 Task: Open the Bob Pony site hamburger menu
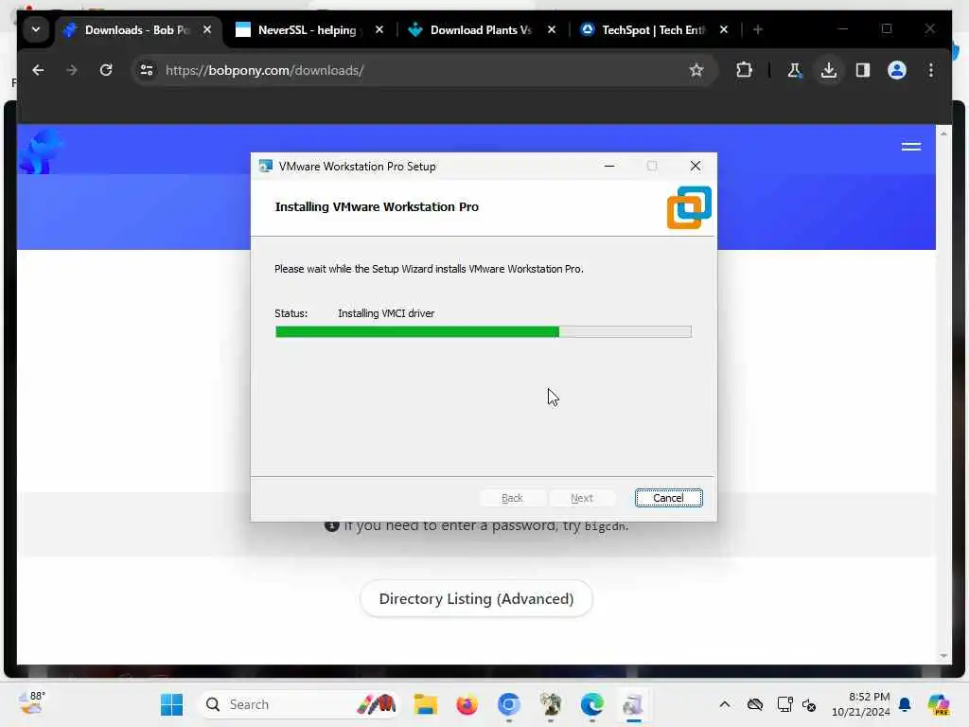click(x=911, y=147)
